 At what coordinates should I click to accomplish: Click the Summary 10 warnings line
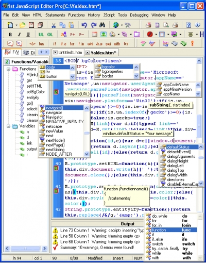97,248
